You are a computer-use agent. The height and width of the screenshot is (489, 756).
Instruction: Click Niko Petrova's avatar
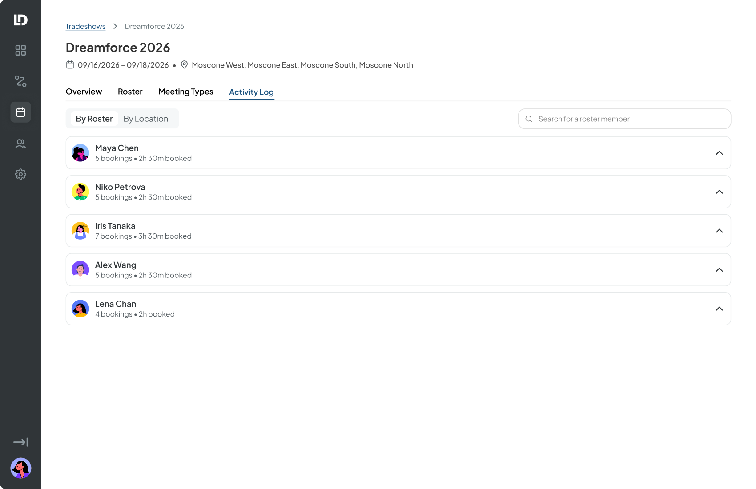pos(80,192)
